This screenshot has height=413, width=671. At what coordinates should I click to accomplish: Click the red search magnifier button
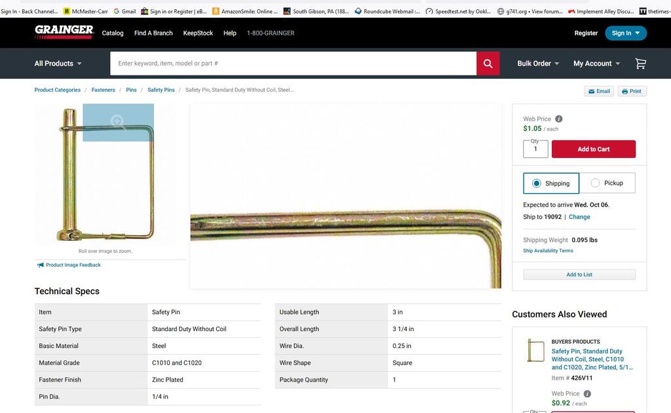488,64
